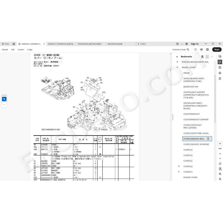
Task: Open COVER (5) bookmark
Action: coord(188,161)
